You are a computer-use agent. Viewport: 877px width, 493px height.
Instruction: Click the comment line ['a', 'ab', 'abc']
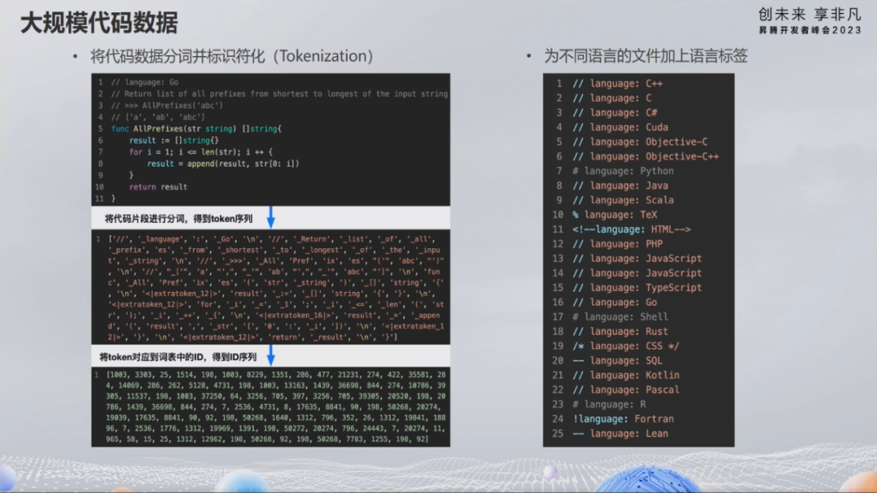pos(158,118)
